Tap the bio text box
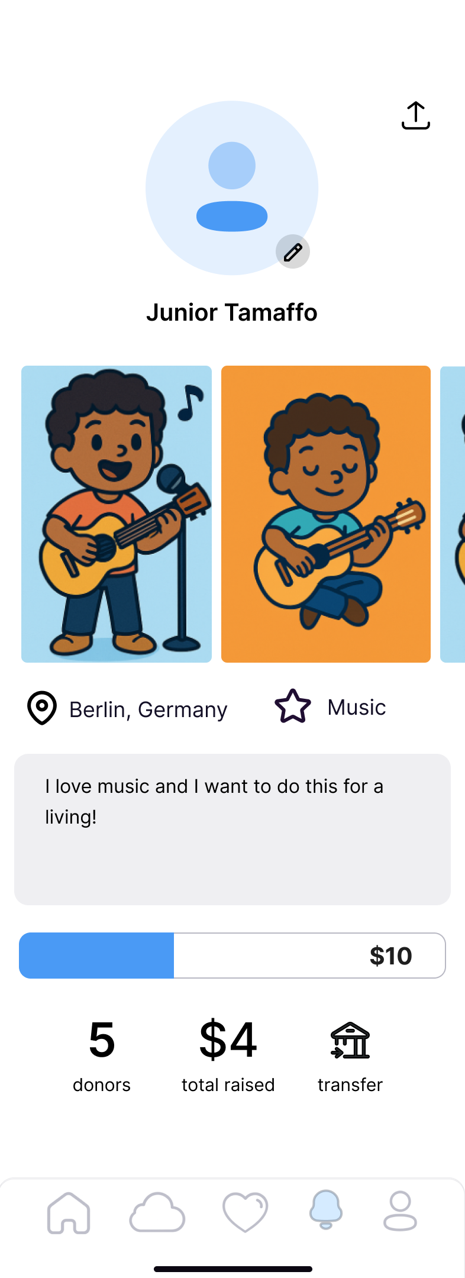 tap(233, 829)
